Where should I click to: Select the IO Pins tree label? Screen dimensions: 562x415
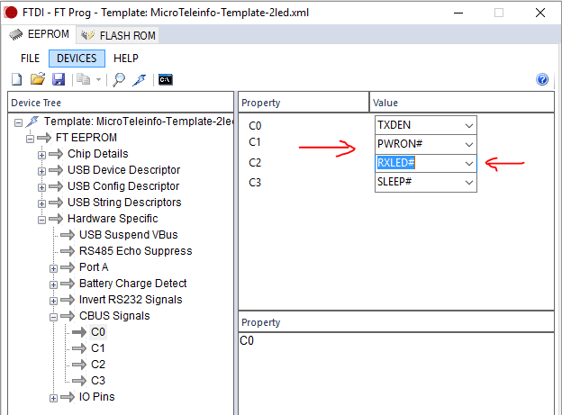click(x=96, y=397)
